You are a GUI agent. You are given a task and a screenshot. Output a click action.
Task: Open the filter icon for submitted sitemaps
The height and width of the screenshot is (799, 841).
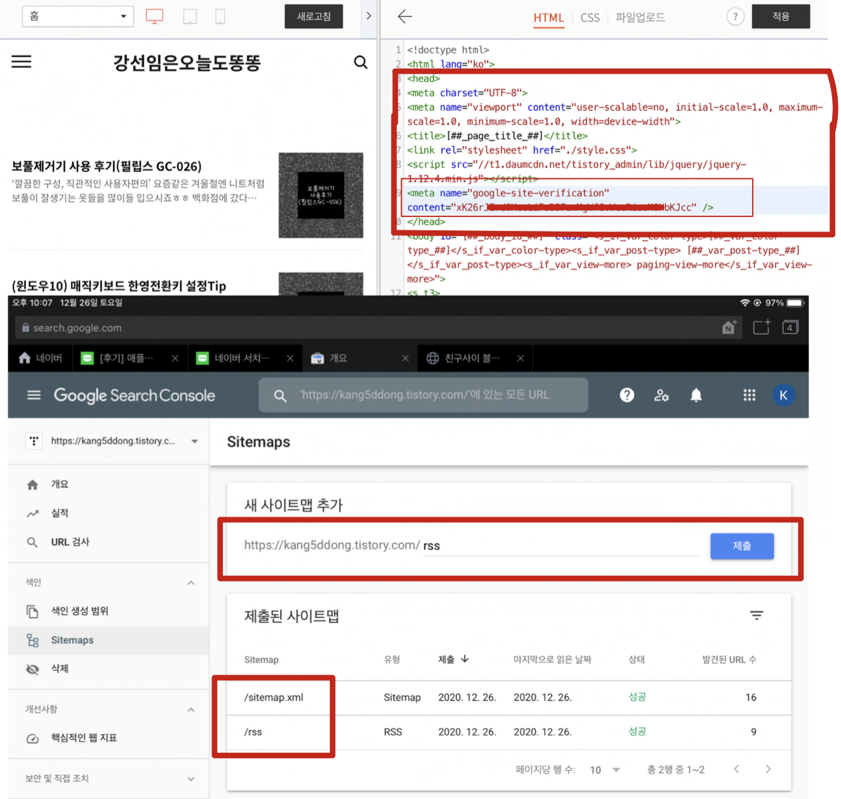coord(757,616)
